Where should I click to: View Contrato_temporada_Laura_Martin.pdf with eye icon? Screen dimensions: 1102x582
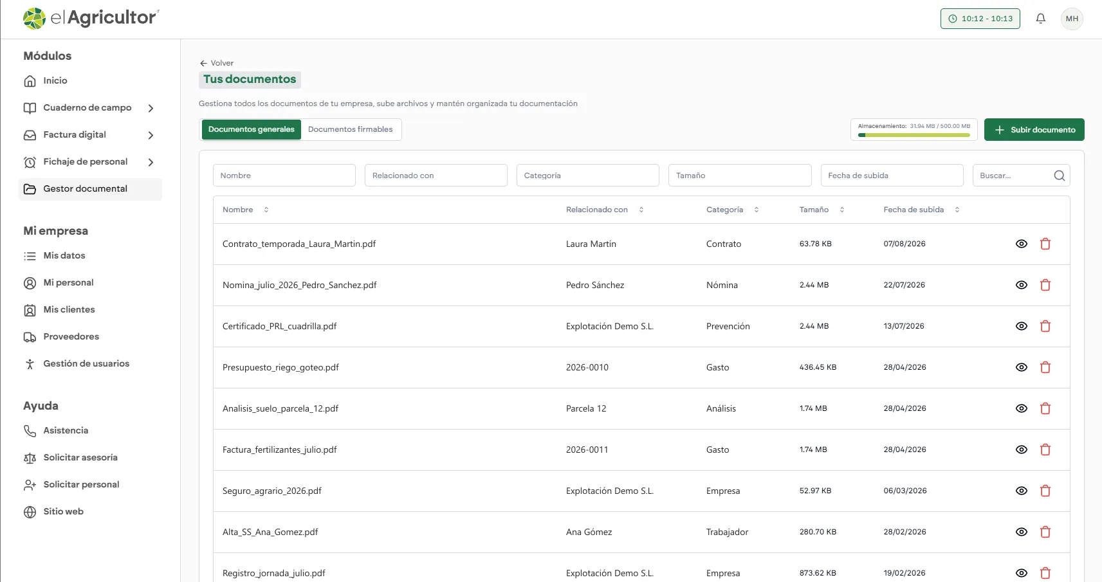[x=1022, y=244]
